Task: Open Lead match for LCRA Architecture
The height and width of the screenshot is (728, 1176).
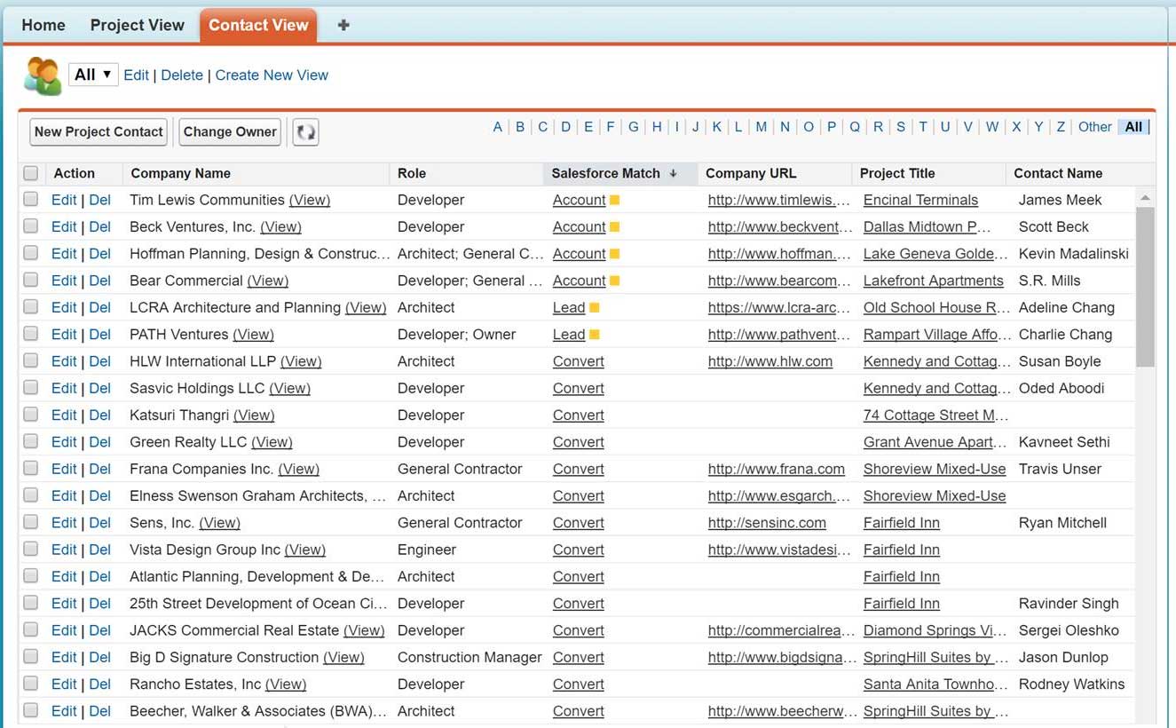Action: tap(568, 308)
